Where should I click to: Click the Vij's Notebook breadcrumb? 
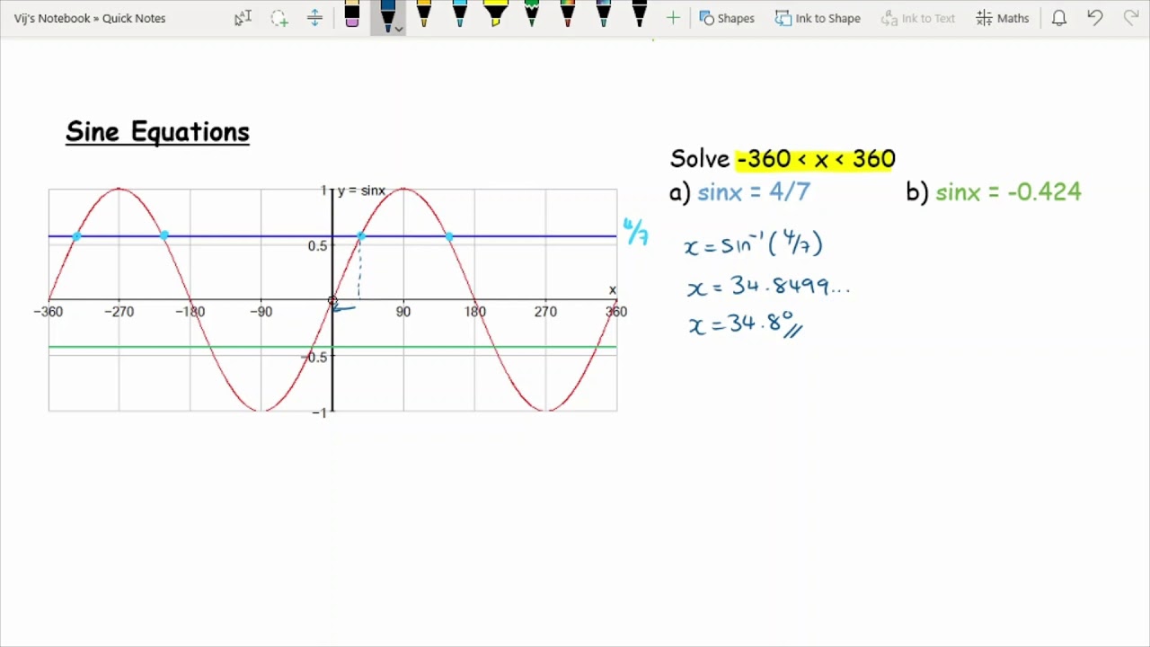[51, 18]
